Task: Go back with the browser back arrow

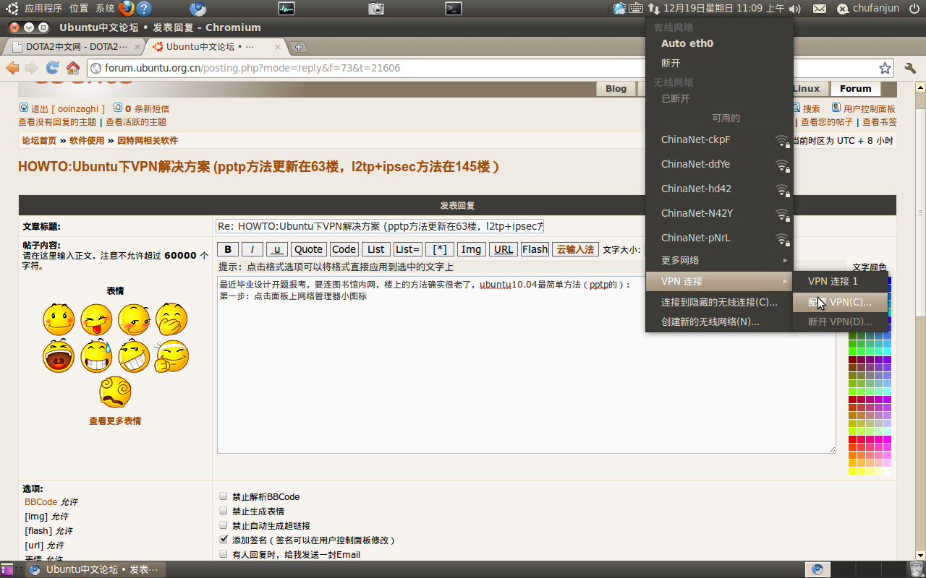Action: coord(12,68)
